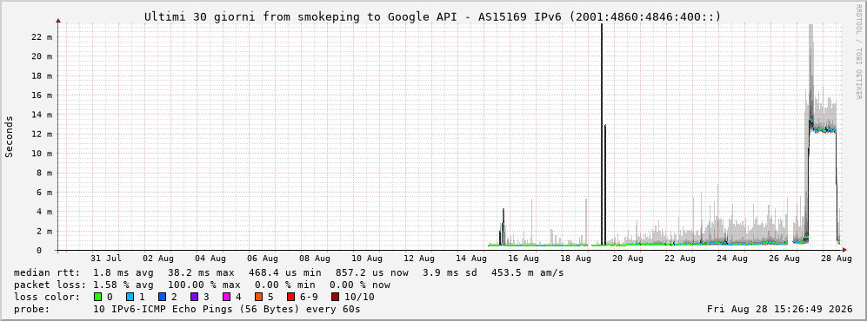Click the red 6-9 loss swatch
The image size is (867, 321).
pos(290,297)
